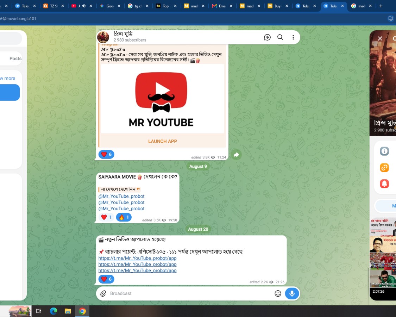Select the info icon in the right panel

point(384,151)
